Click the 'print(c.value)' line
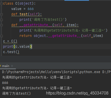The width and height of the screenshot is (111, 98). (x=17, y=47)
